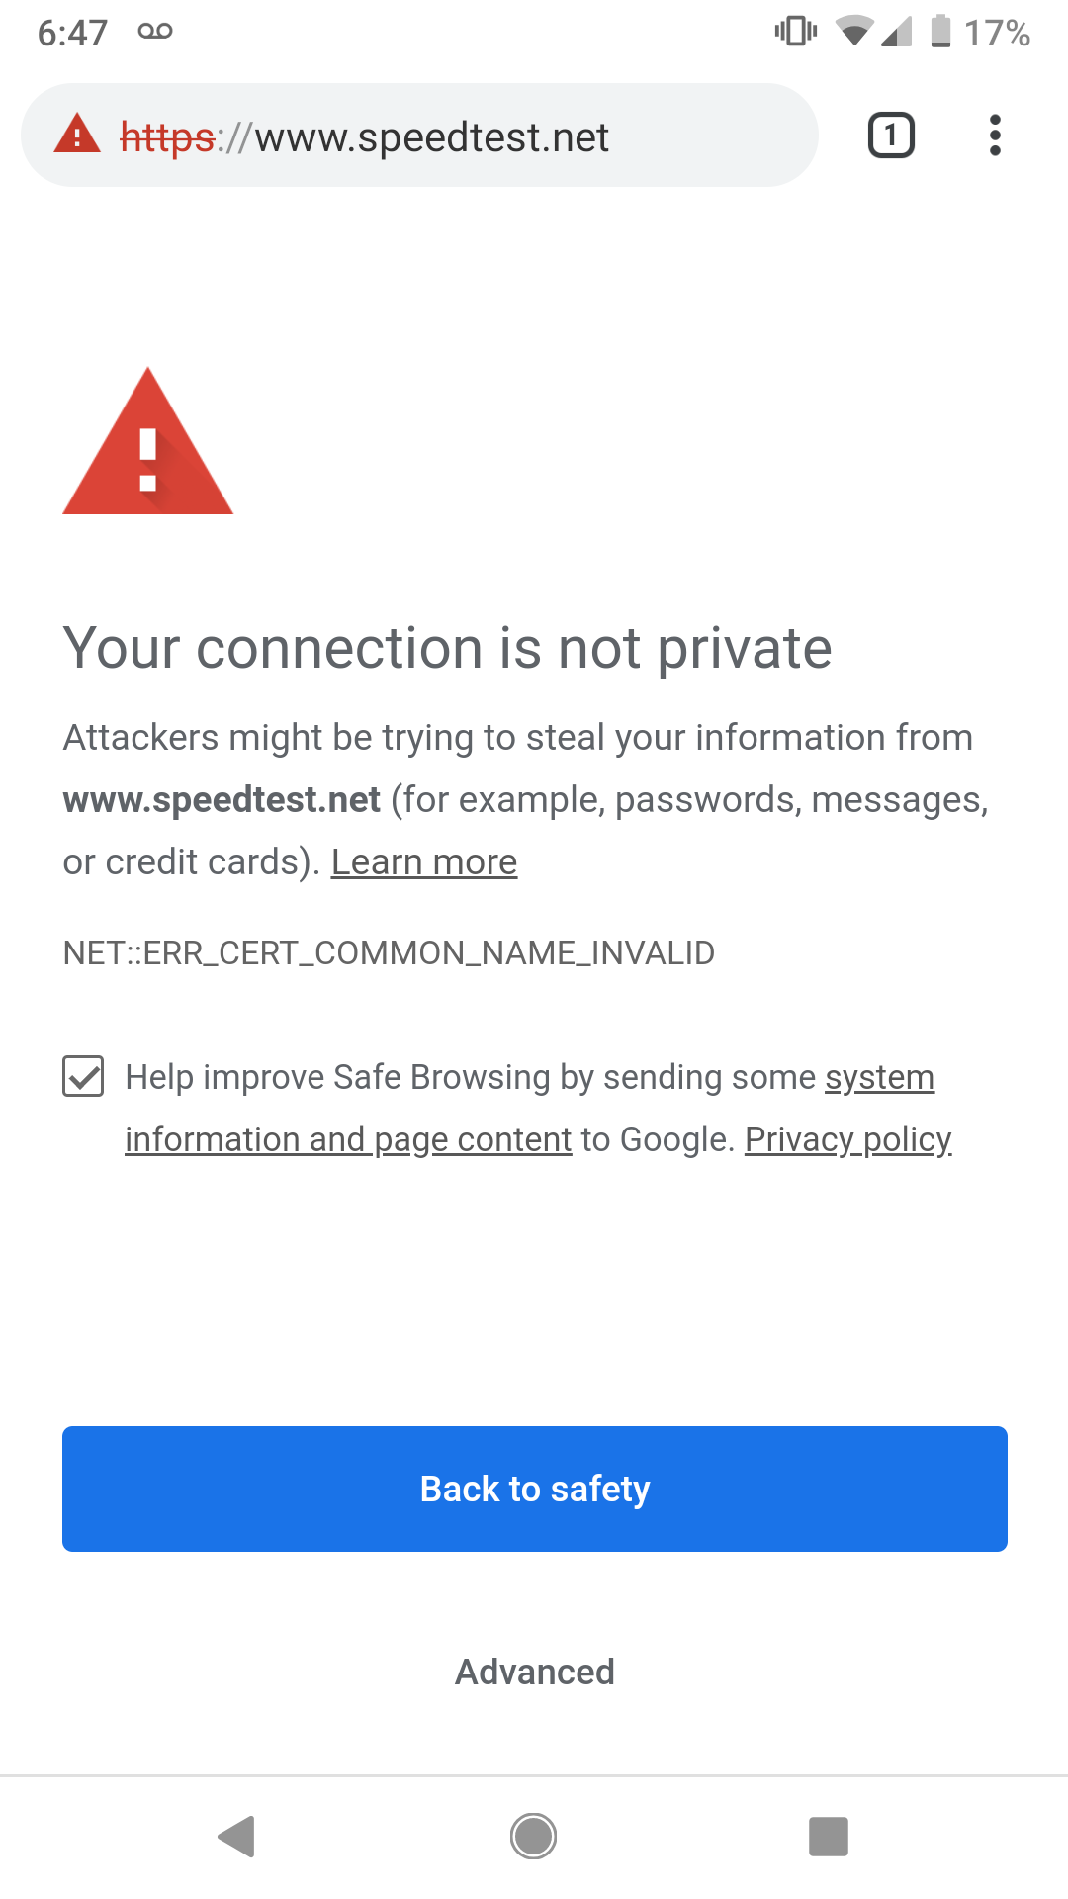The width and height of the screenshot is (1068, 1899).
Task: Tap the Android back navigation button
Action: tap(237, 1837)
